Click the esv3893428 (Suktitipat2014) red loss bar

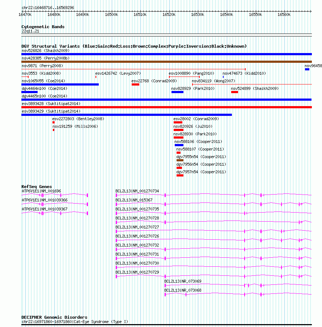[x=166, y=107]
